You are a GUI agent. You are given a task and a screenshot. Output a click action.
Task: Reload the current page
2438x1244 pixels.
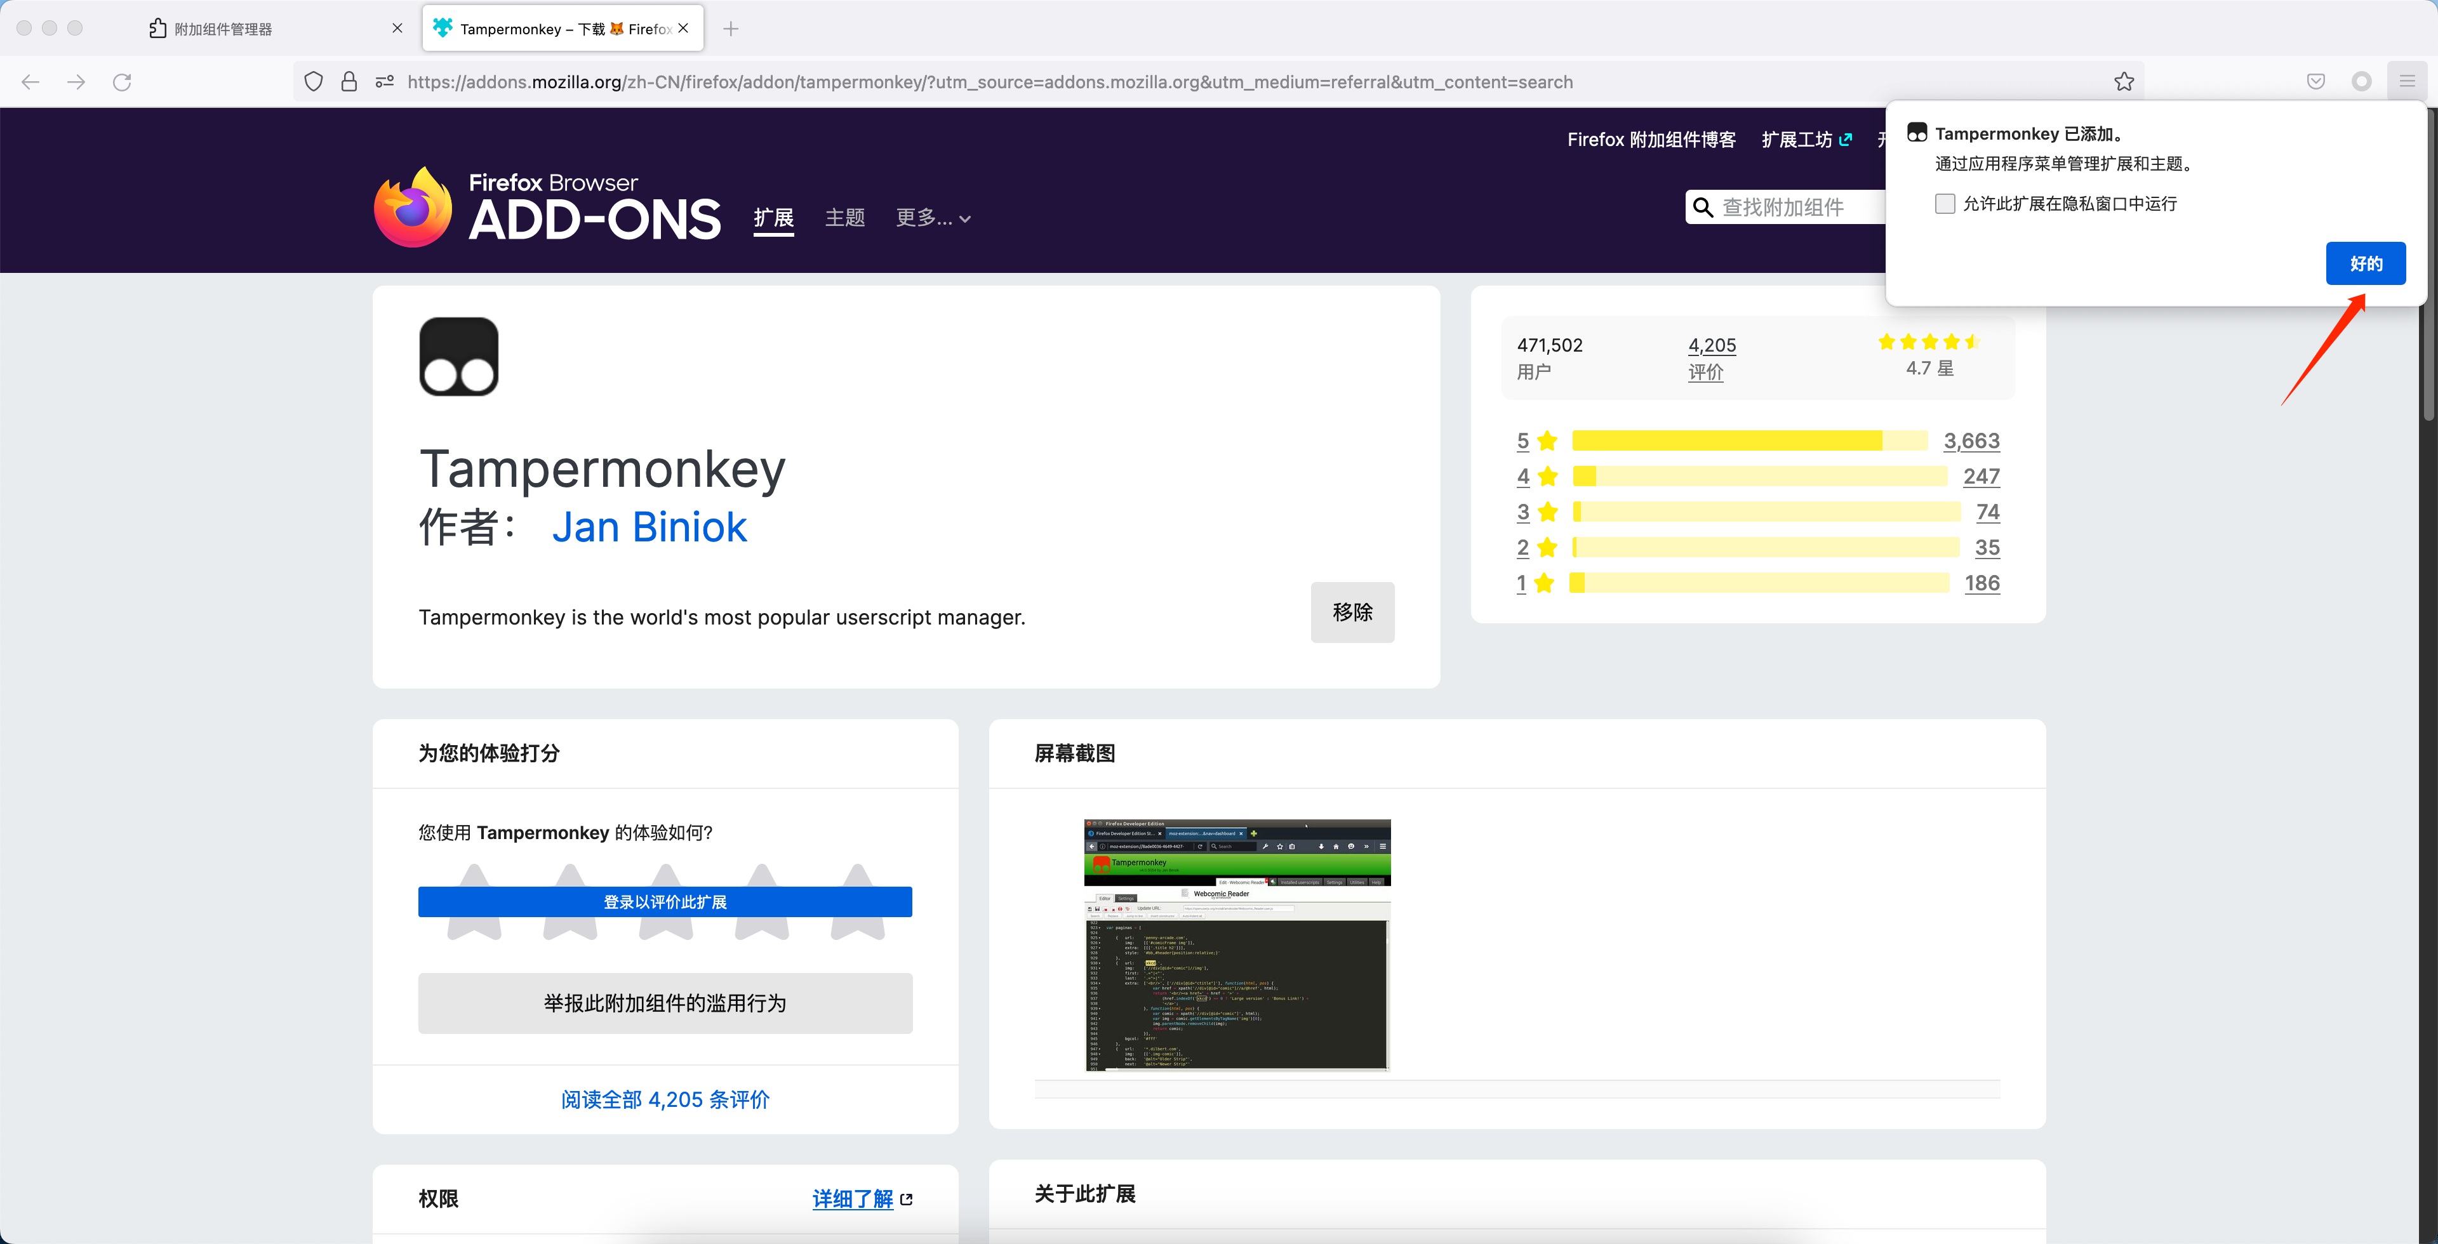coord(122,83)
